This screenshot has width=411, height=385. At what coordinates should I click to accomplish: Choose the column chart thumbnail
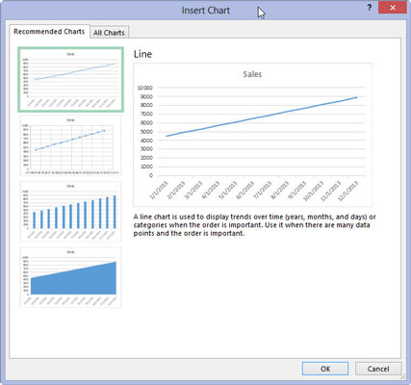[x=70, y=212]
